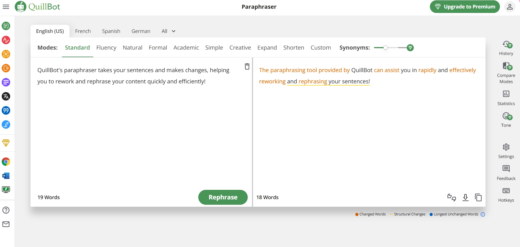
Task: Open the Feedback panel
Action: pyautogui.click(x=506, y=173)
